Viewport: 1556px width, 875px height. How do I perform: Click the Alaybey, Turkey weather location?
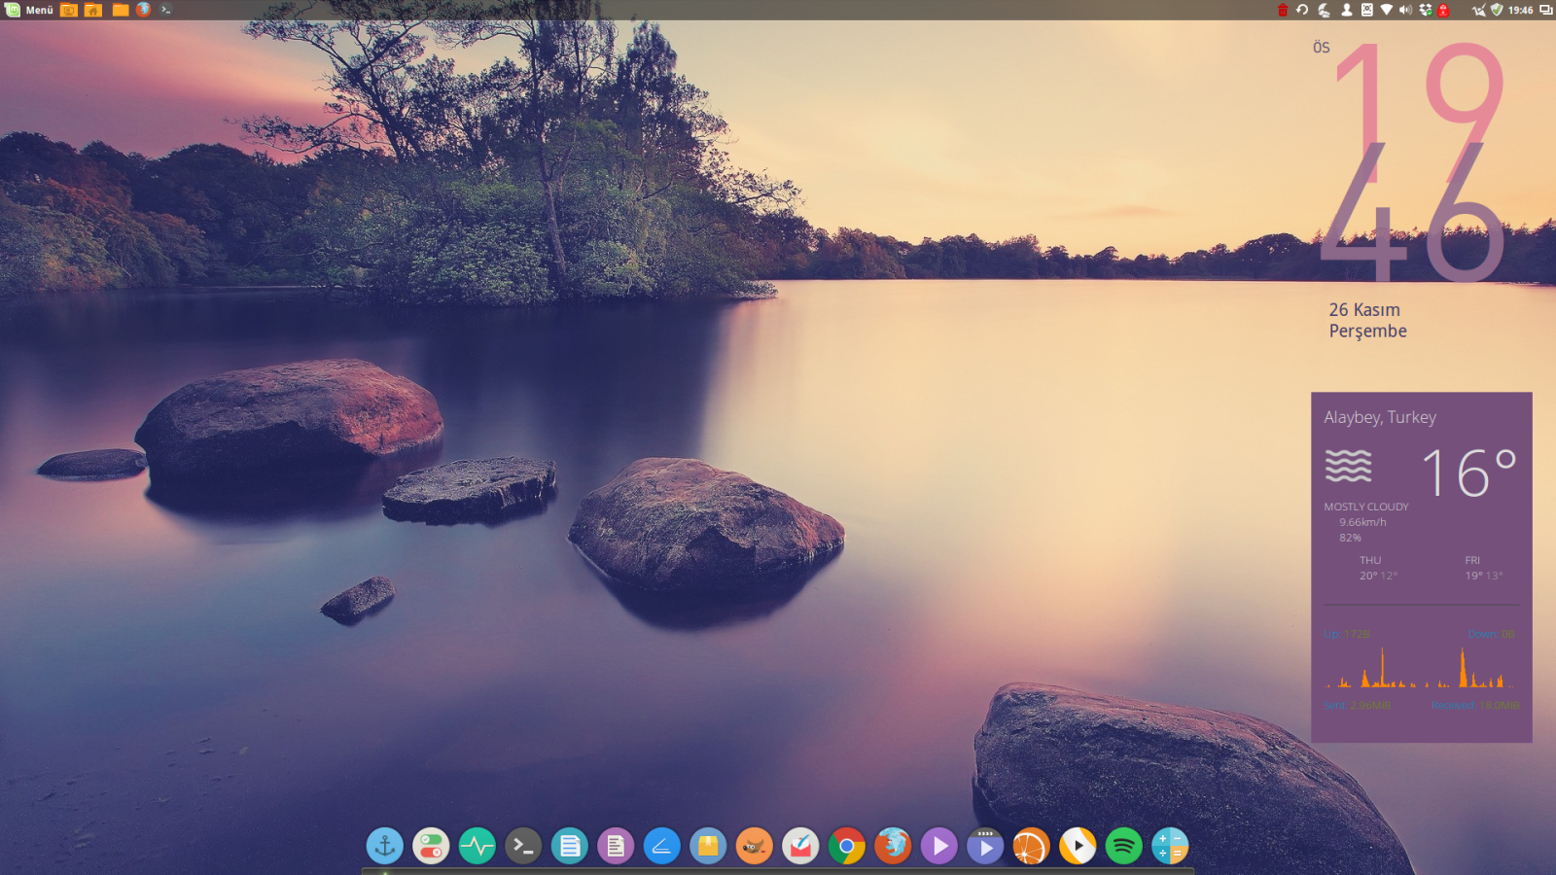point(1380,417)
